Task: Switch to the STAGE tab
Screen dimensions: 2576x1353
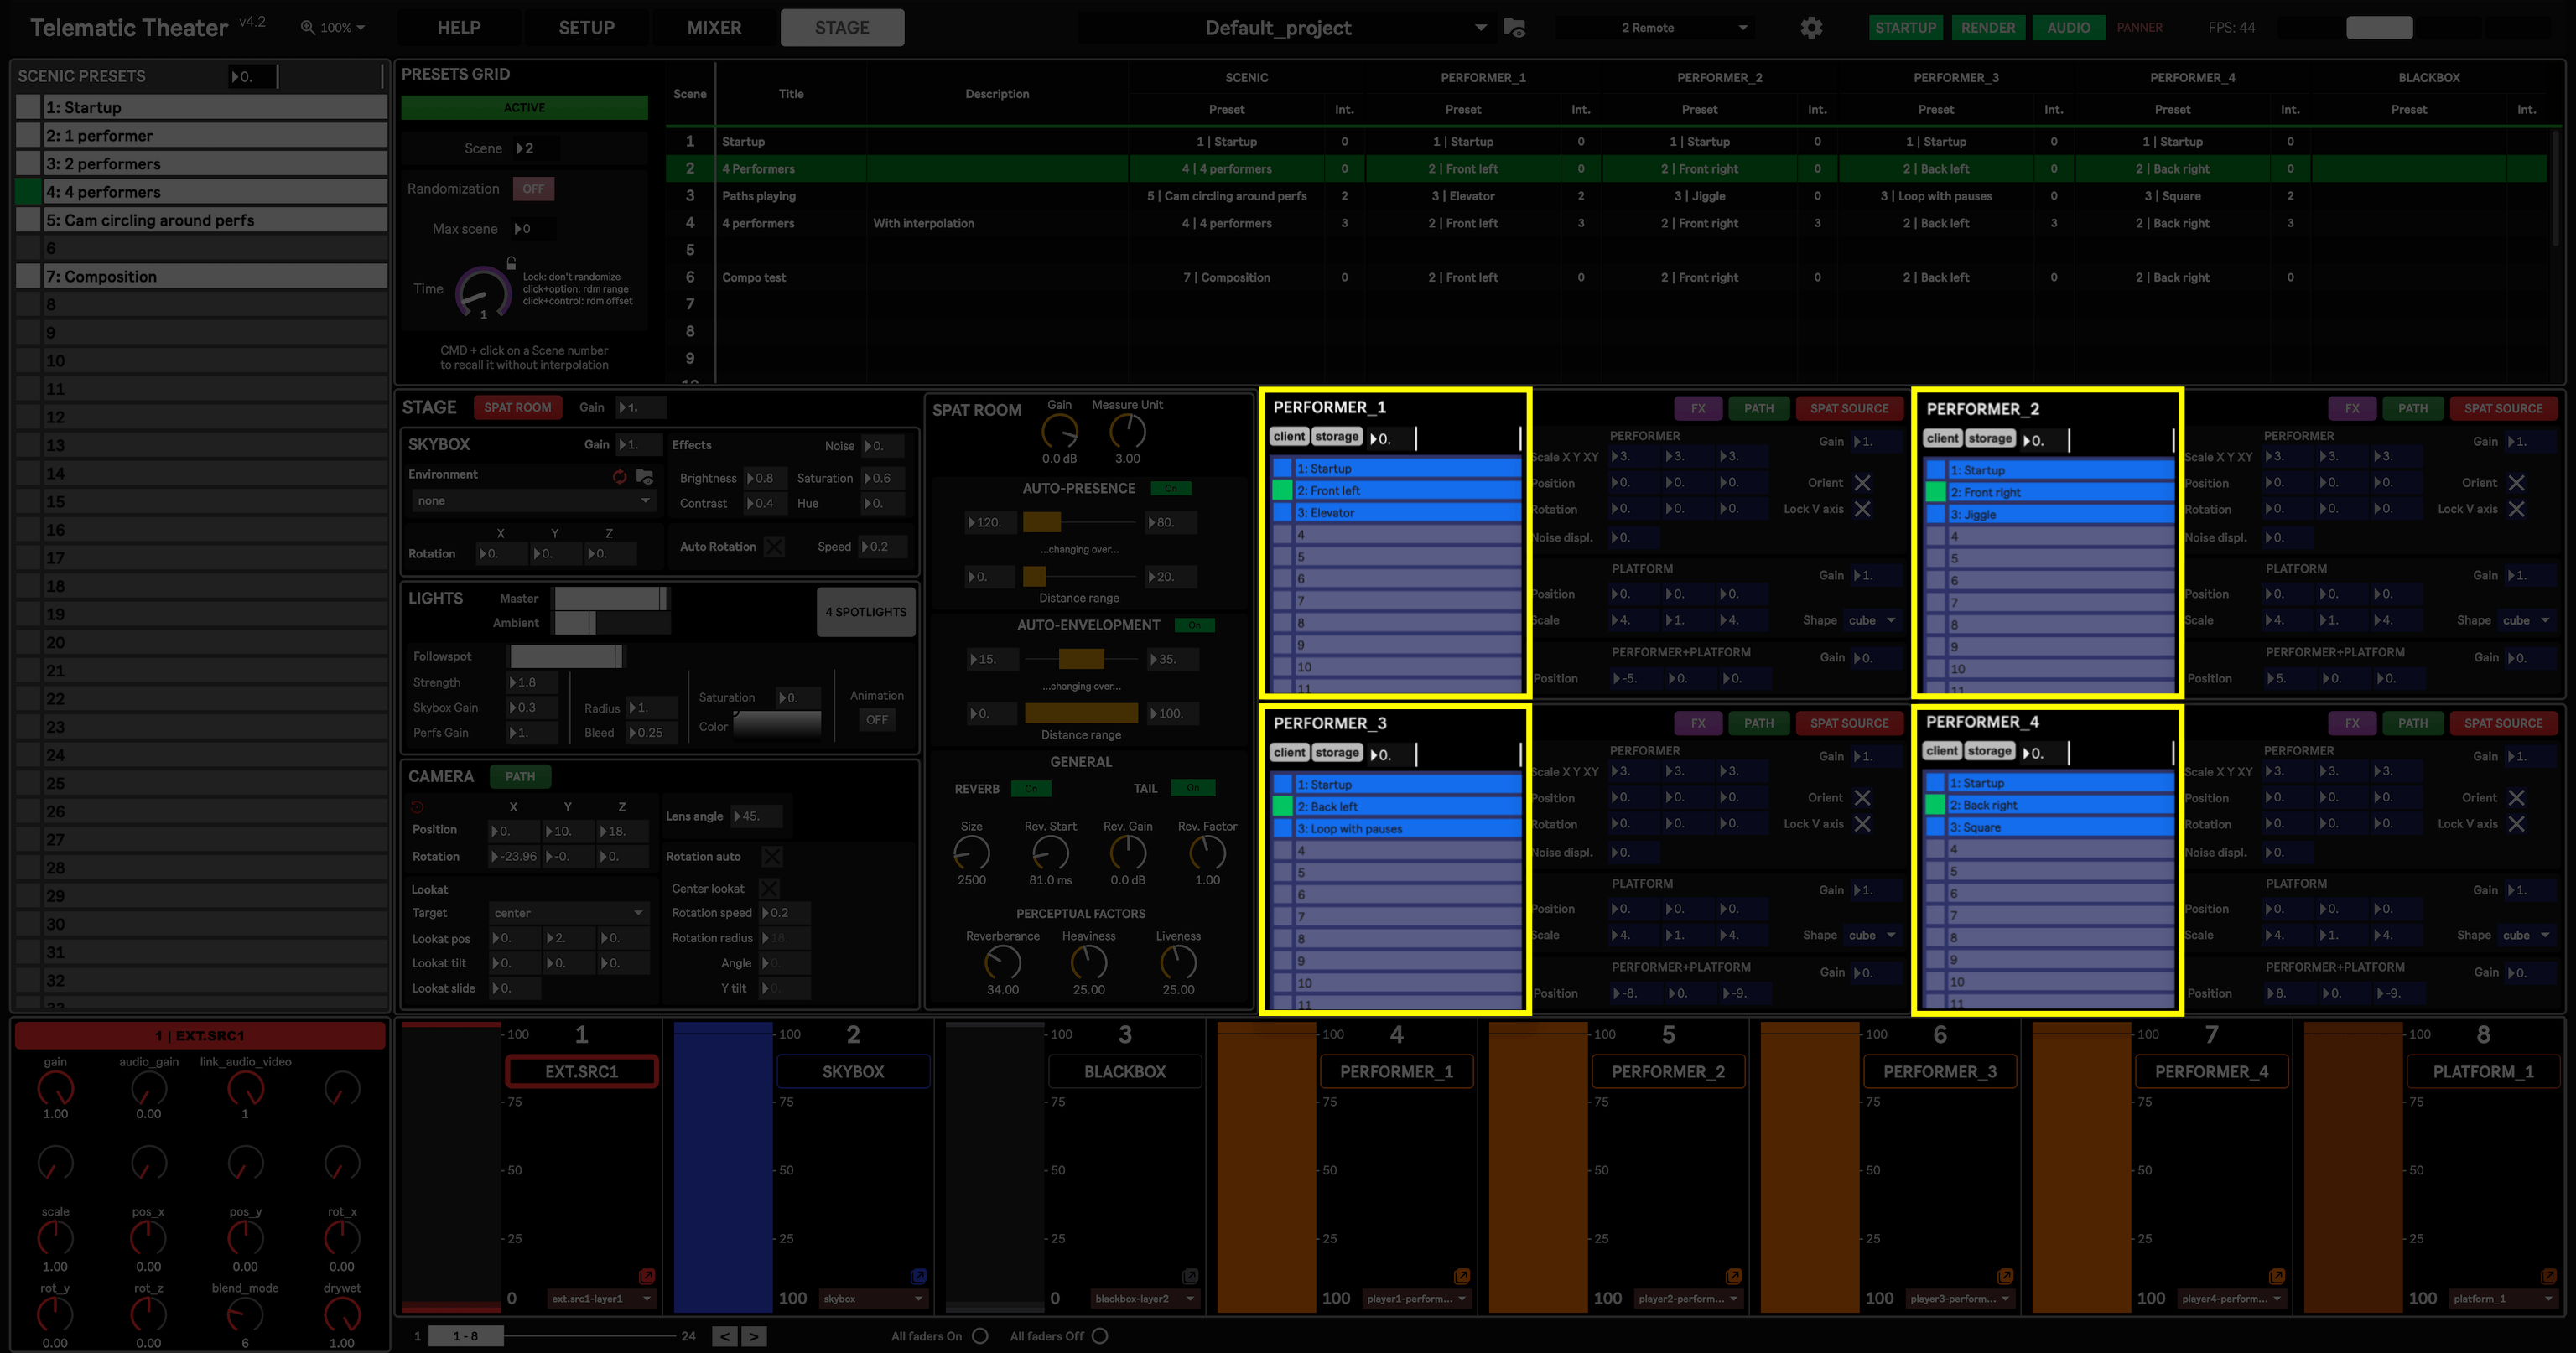Action: coord(842,28)
